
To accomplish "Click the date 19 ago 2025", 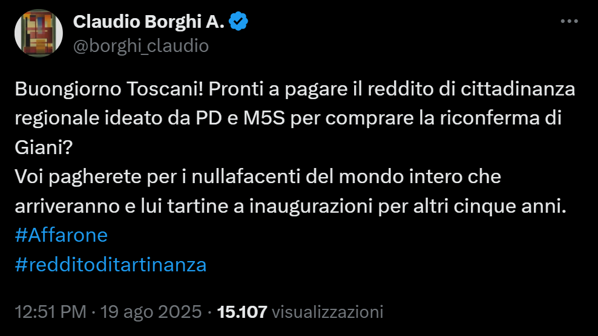I will (151, 312).
